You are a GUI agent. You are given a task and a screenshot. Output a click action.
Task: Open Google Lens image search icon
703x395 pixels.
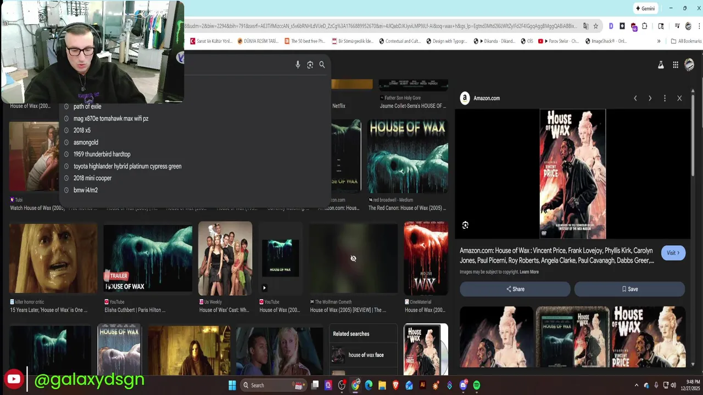tap(310, 65)
